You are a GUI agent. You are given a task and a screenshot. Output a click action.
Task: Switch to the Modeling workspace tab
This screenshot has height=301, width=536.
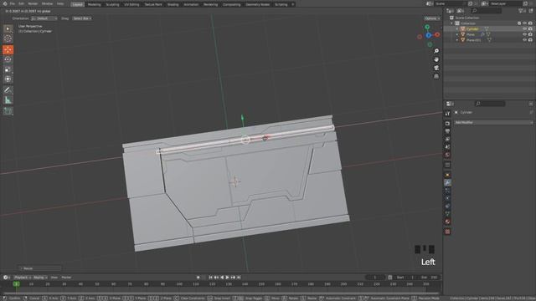point(94,4)
